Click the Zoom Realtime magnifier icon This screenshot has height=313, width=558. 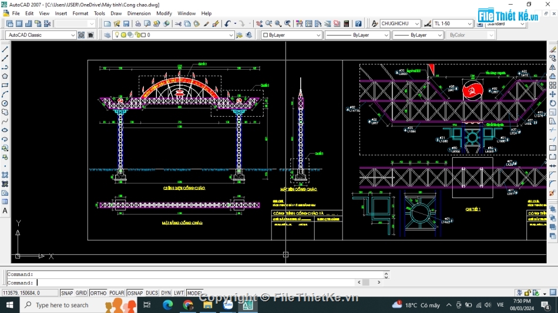pos(268,24)
